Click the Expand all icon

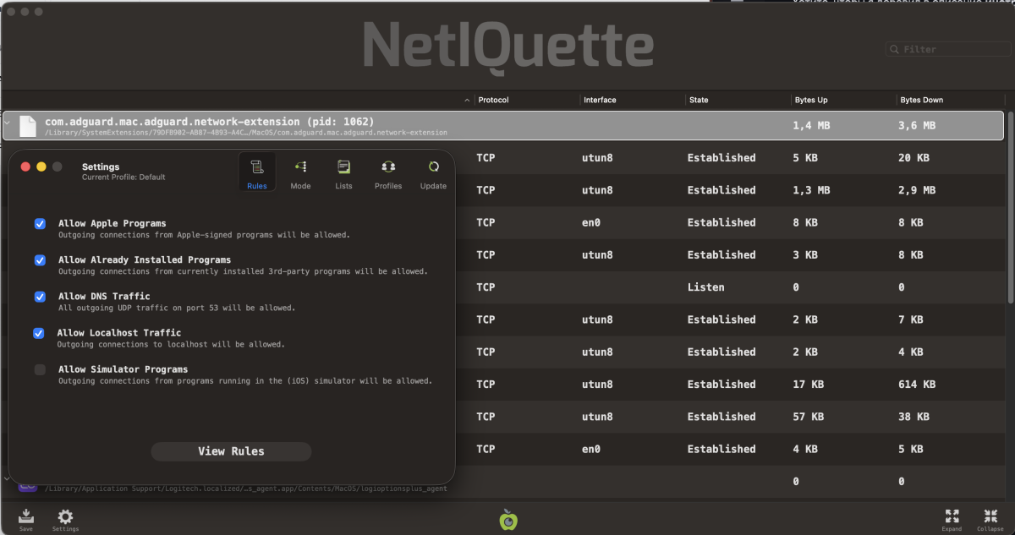[952, 518]
